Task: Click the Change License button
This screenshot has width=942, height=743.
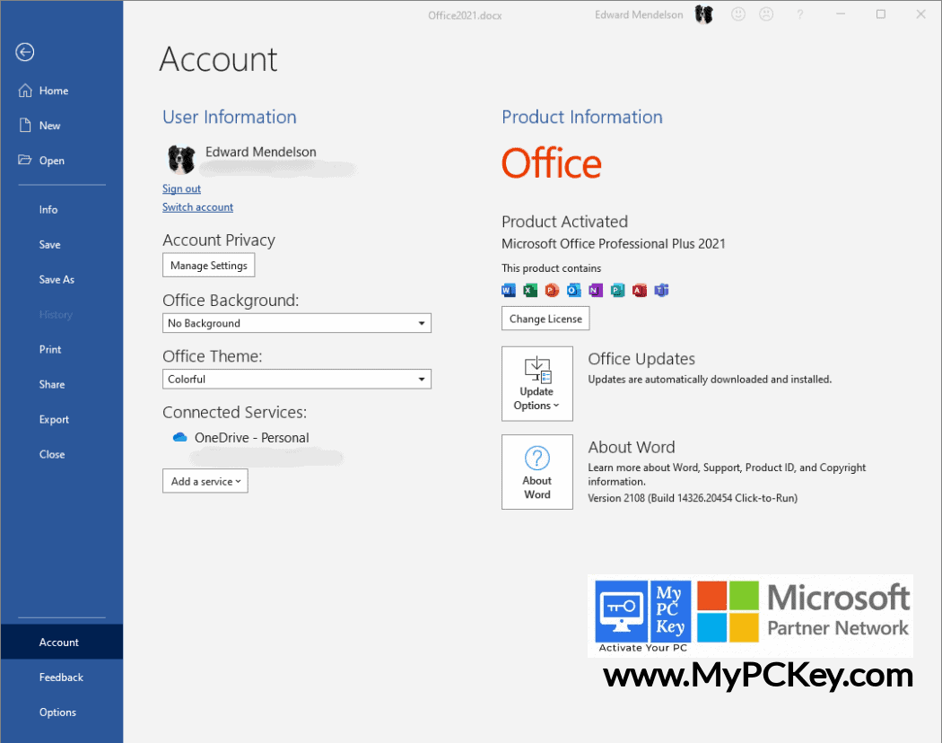Action: pyautogui.click(x=545, y=319)
